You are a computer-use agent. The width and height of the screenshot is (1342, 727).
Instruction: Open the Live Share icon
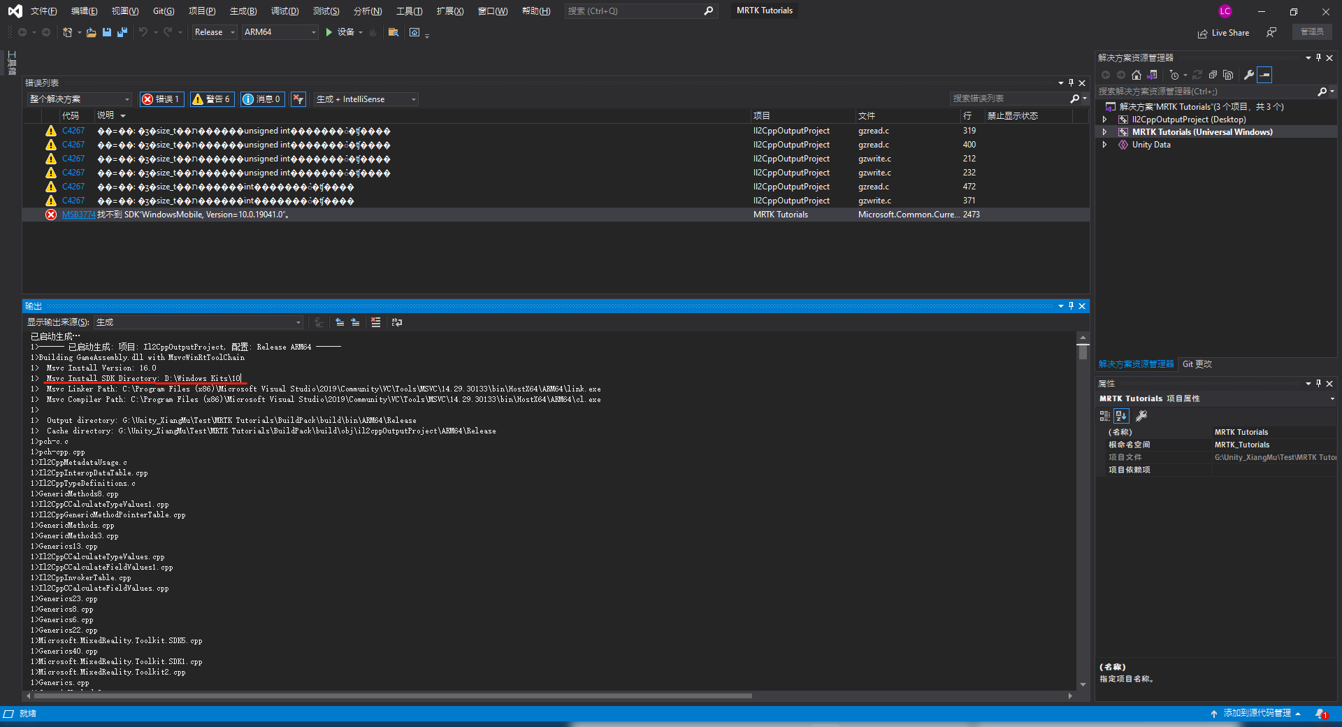tap(1203, 33)
